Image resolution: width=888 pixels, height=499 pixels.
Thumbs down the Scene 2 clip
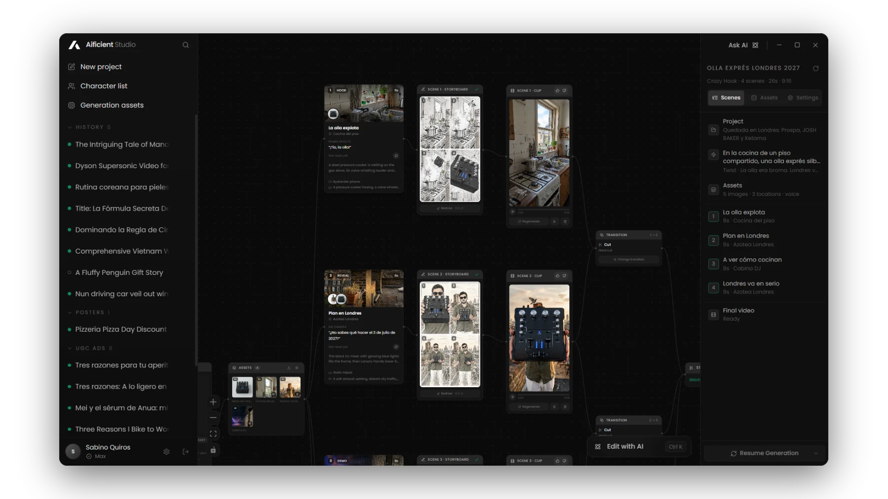coord(564,276)
